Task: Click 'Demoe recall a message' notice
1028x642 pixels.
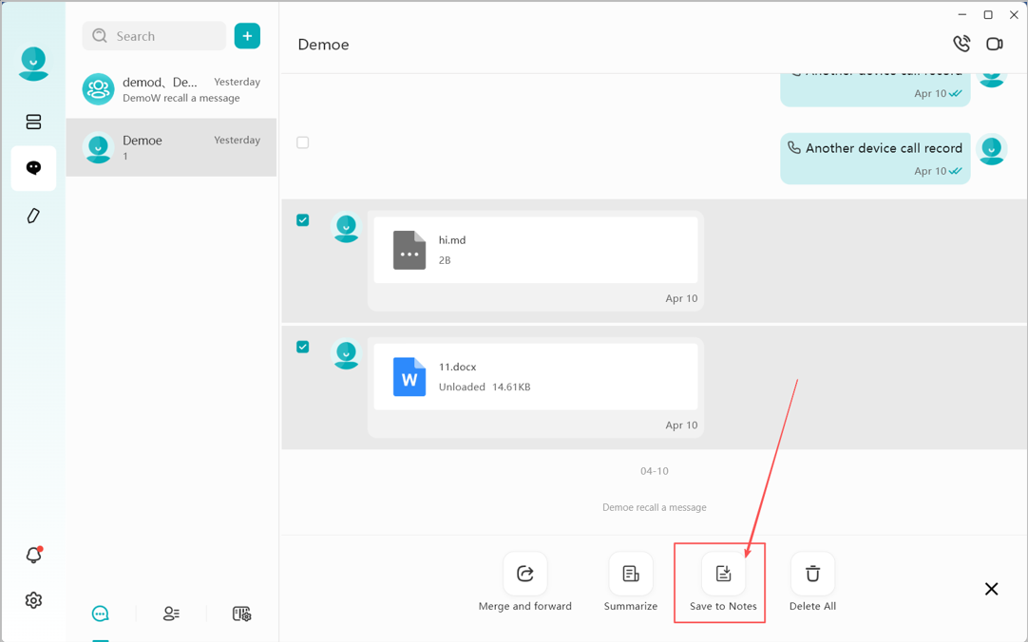Action: pyautogui.click(x=655, y=507)
